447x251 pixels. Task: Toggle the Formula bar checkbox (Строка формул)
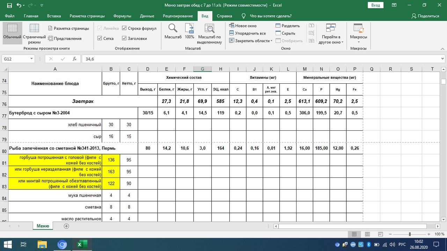click(x=125, y=28)
